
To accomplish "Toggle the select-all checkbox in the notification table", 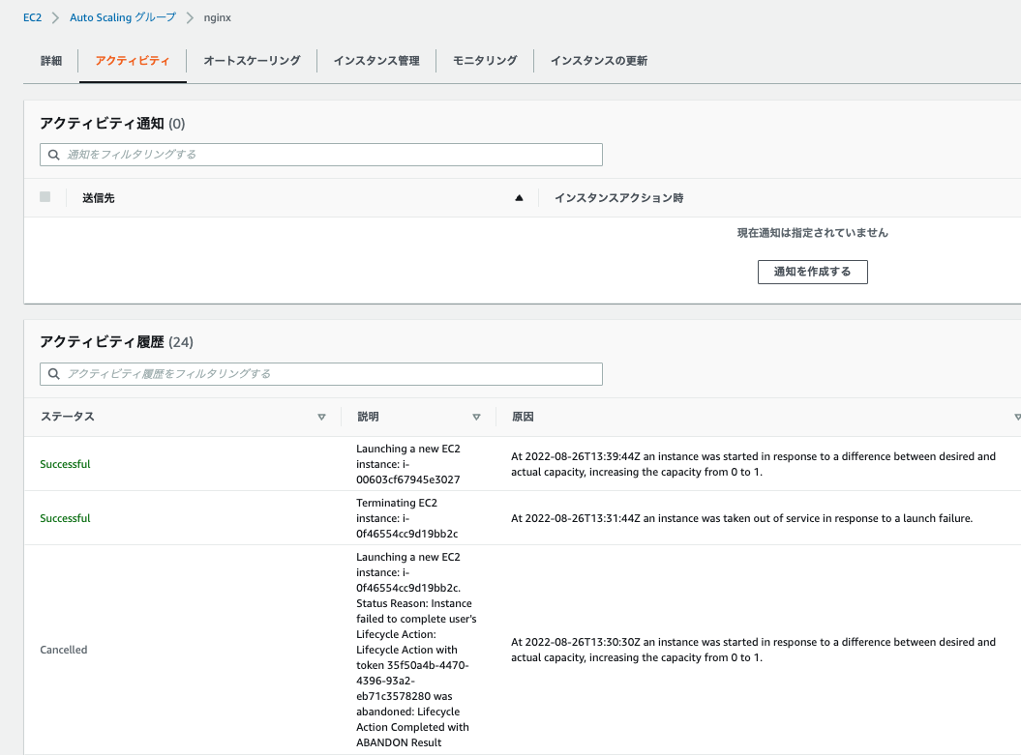I will click(x=45, y=196).
